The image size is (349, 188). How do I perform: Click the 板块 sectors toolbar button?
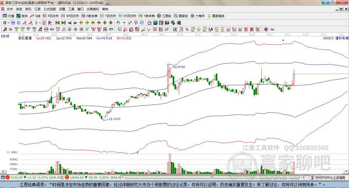coord(22,16)
